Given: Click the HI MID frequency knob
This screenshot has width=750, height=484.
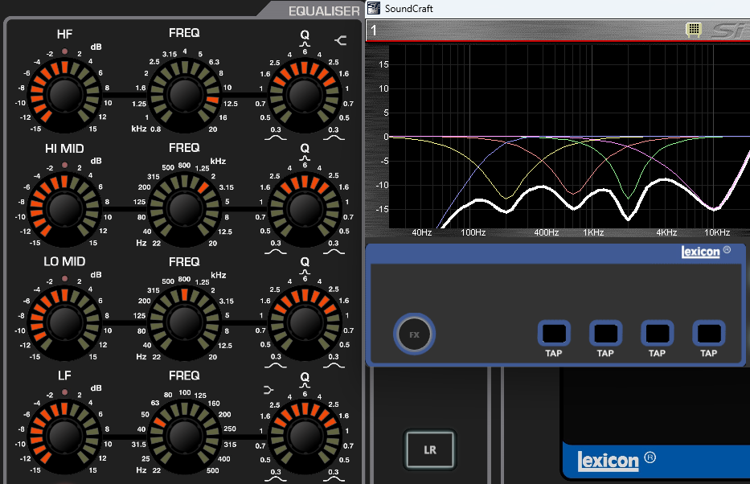Looking at the screenshot, I should coord(185,209).
